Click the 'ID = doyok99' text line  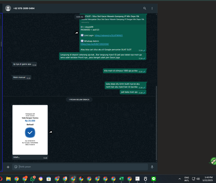(x=87, y=27)
